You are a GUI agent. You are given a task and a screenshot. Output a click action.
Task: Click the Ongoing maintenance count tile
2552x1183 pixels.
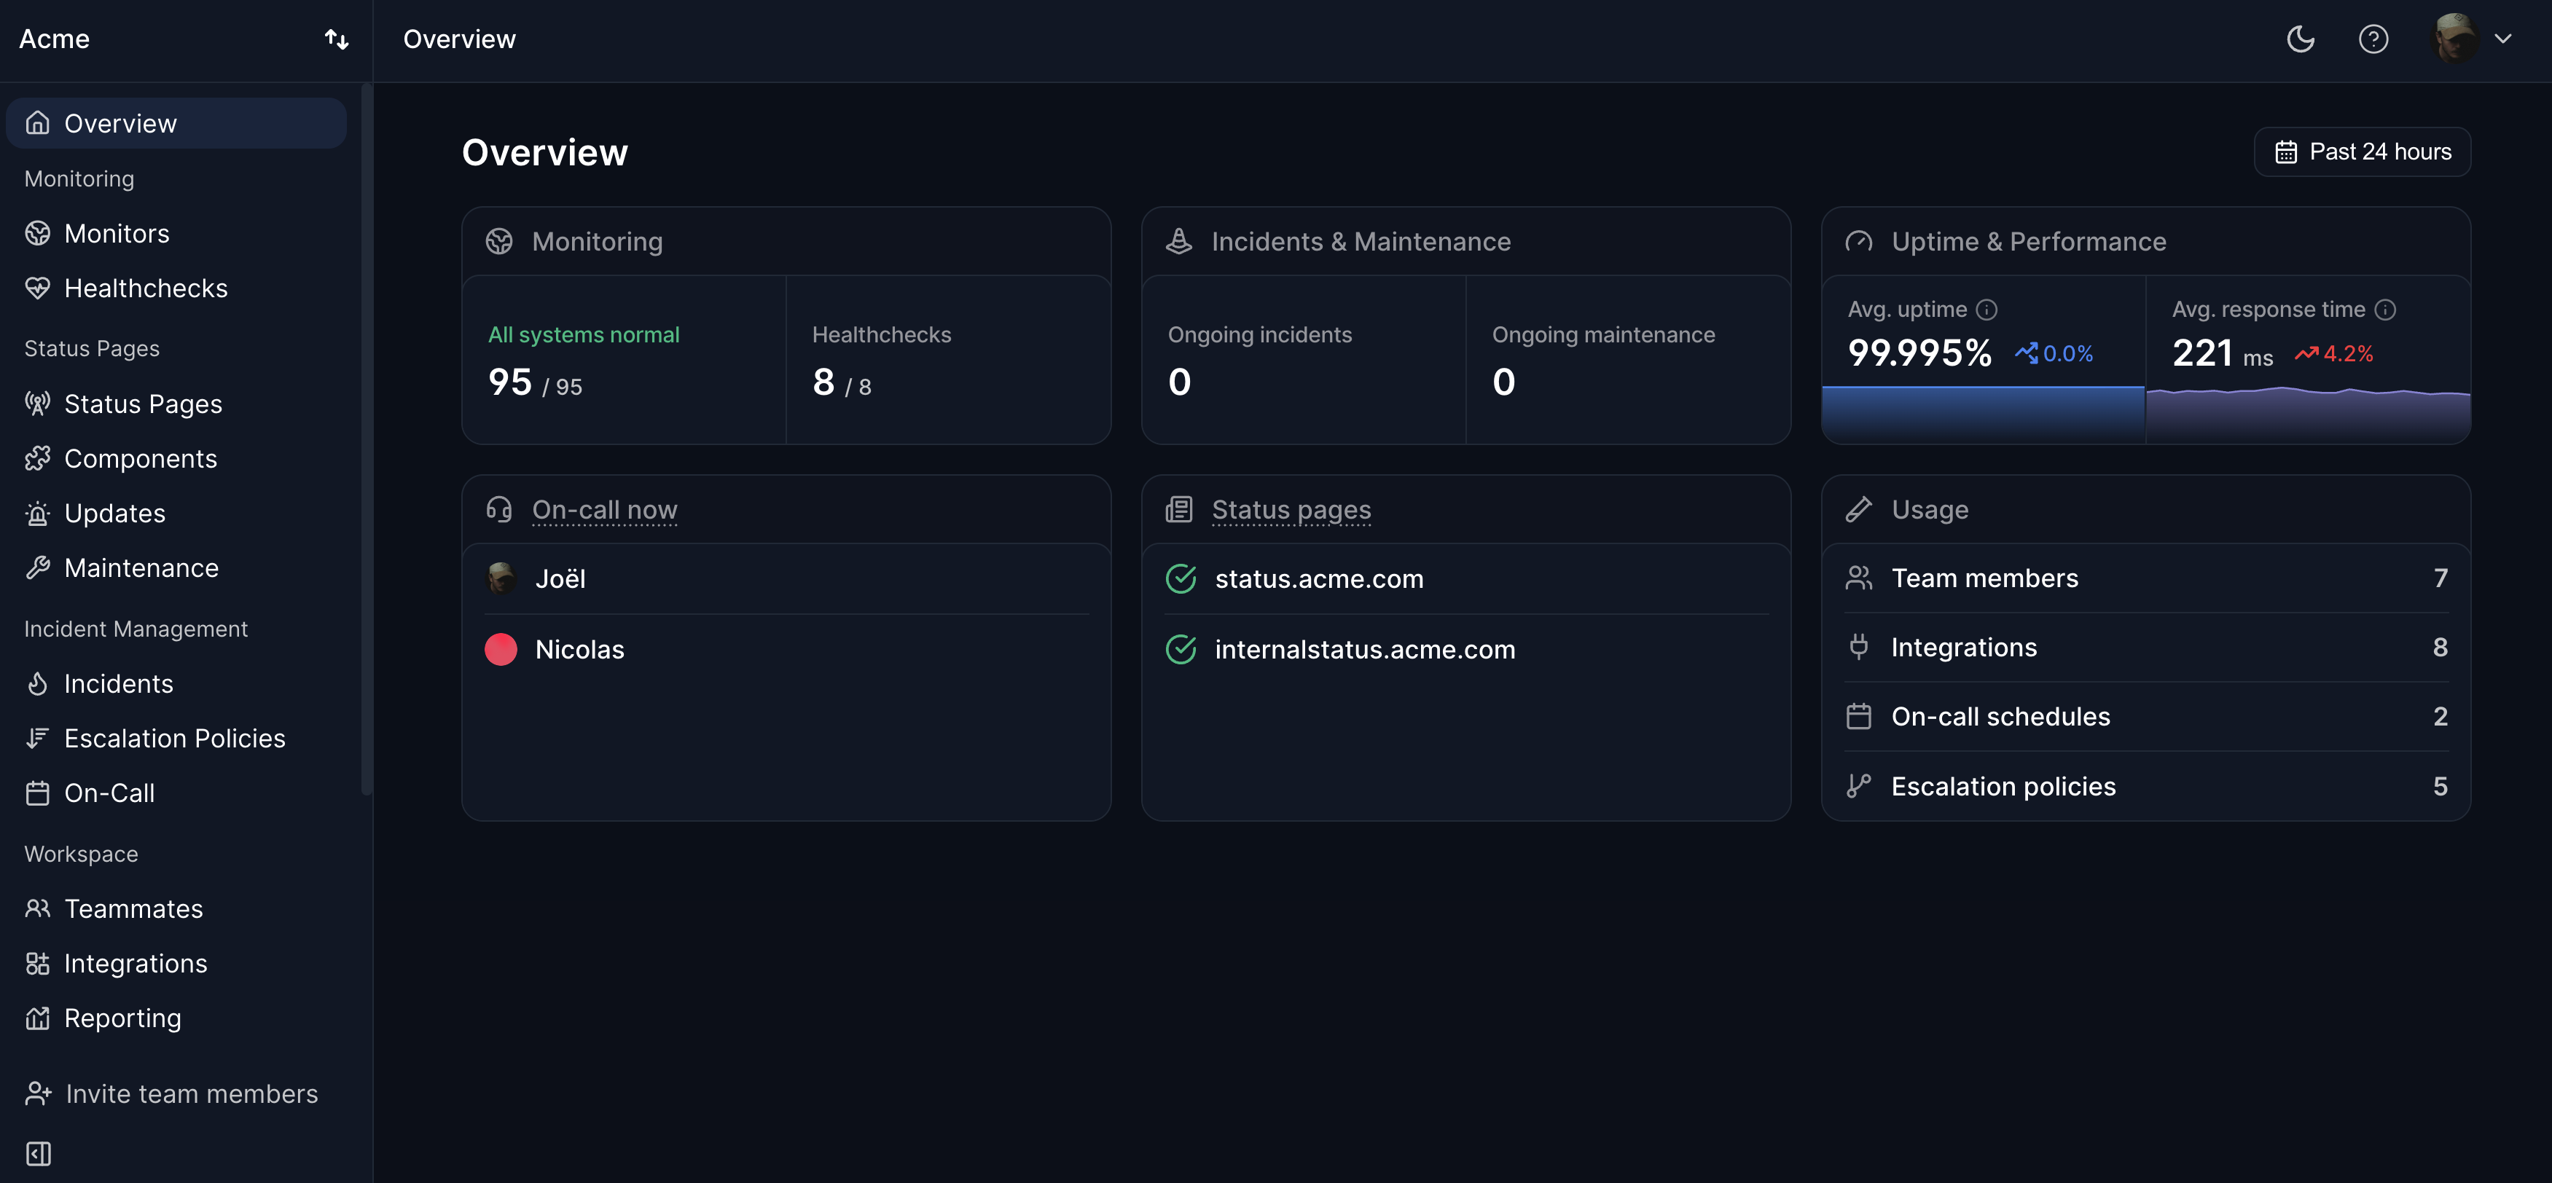pyautogui.click(x=1628, y=361)
